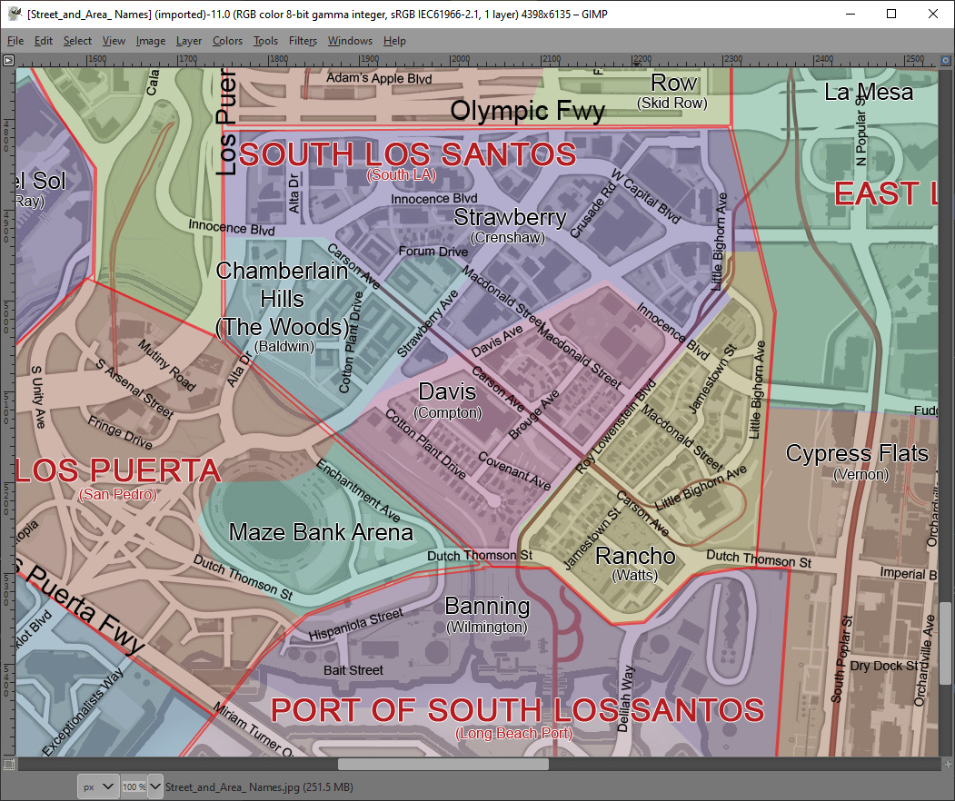Open the Colors menu
Screen dimensions: 955x801
227,41
